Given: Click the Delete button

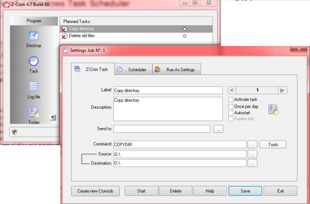Looking at the screenshot, I should pyautogui.click(x=175, y=191).
